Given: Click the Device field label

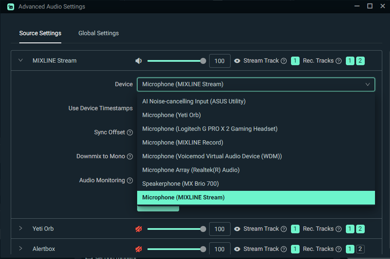Looking at the screenshot, I should tap(124, 84).
